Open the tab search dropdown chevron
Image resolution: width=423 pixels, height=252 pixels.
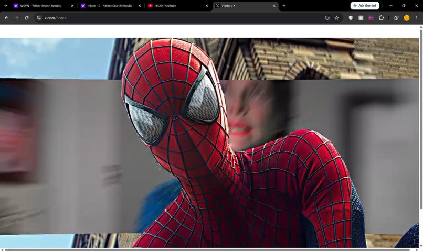(5, 6)
